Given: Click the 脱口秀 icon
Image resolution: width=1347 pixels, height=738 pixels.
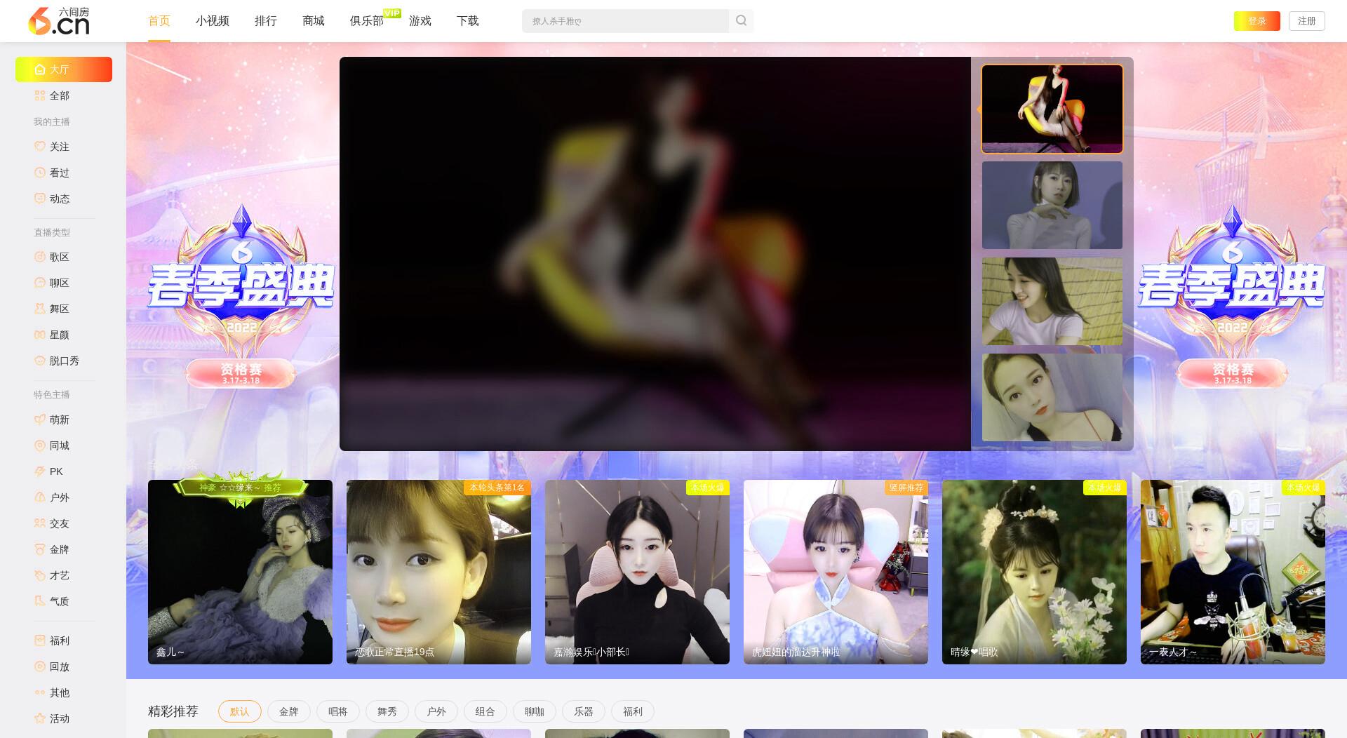Looking at the screenshot, I should [40, 361].
